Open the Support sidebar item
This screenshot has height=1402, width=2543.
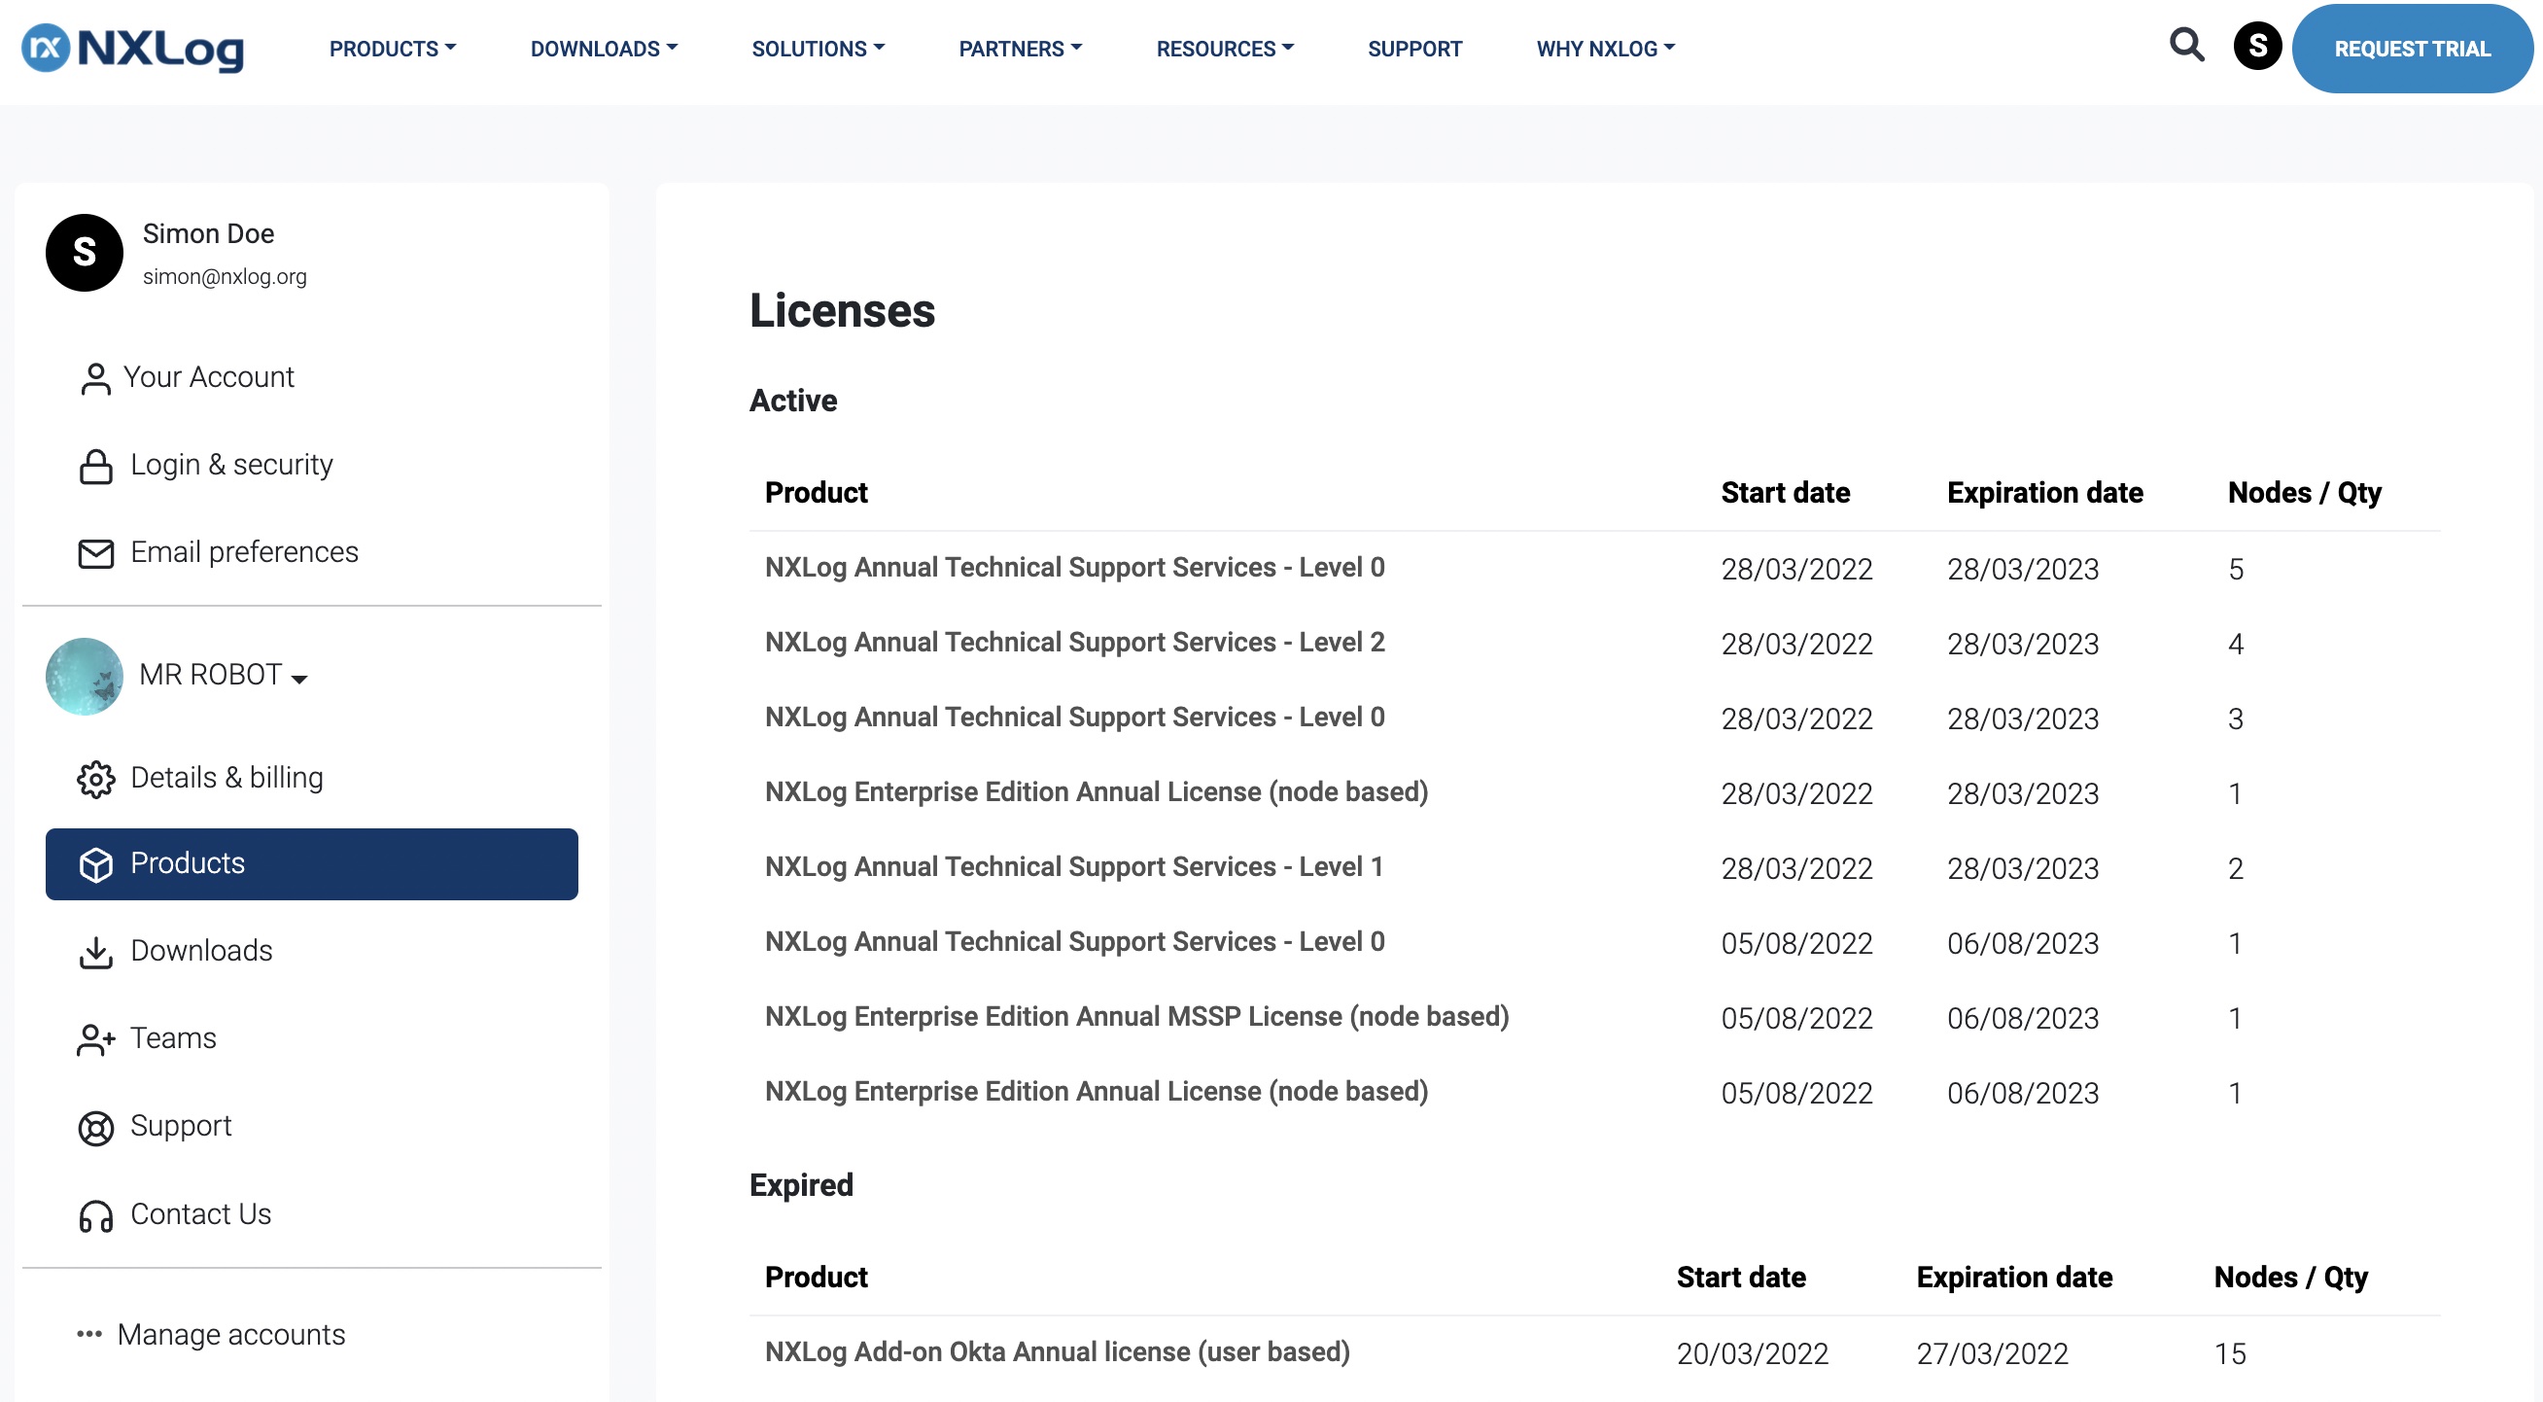tap(181, 1127)
